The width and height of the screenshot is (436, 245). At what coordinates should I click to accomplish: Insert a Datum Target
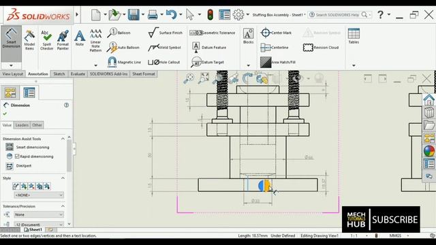point(207,62)
